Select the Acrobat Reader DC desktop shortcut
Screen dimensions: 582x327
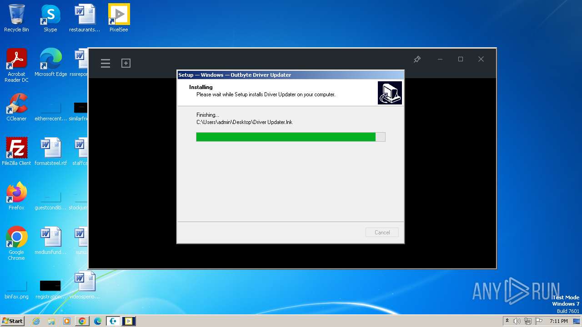(16, 65)
